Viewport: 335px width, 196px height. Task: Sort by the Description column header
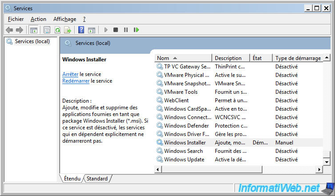pos(231,58)
